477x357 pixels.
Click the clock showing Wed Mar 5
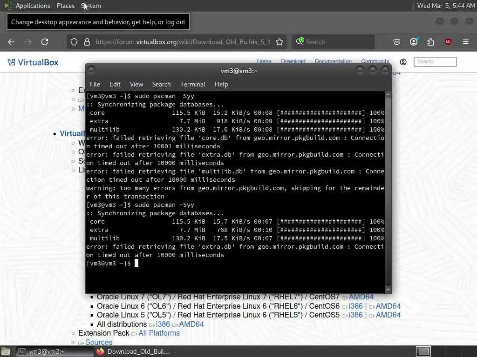[446, 6]
